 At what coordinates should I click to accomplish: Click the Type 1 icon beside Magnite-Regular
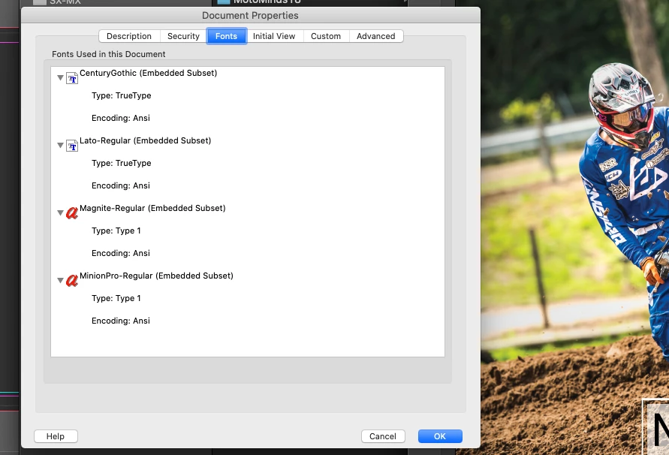pyautogui.click(x=72, y=212)
